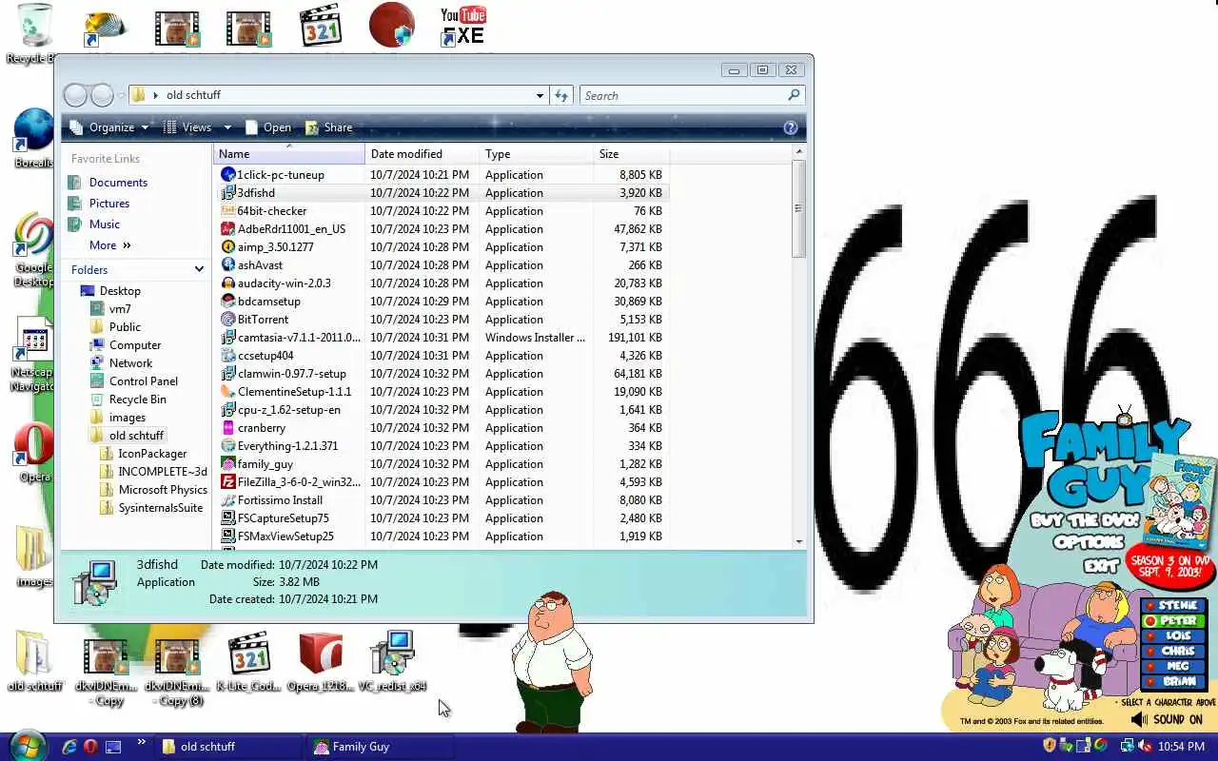Click the breadcrumb arrow before old schtuff
1218x761 pixels.
click(155, 95)
